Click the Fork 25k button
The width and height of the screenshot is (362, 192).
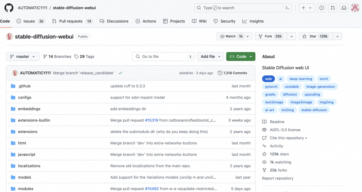pyautogui.click(x=271, y=36)
